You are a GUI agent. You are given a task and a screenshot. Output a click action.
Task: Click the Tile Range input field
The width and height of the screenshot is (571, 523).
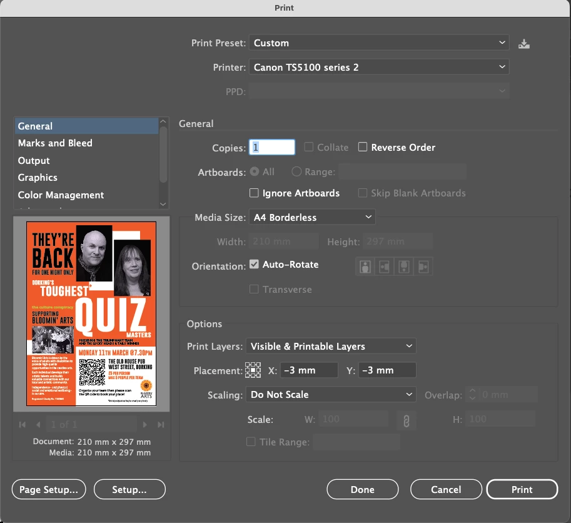point(356,442)
